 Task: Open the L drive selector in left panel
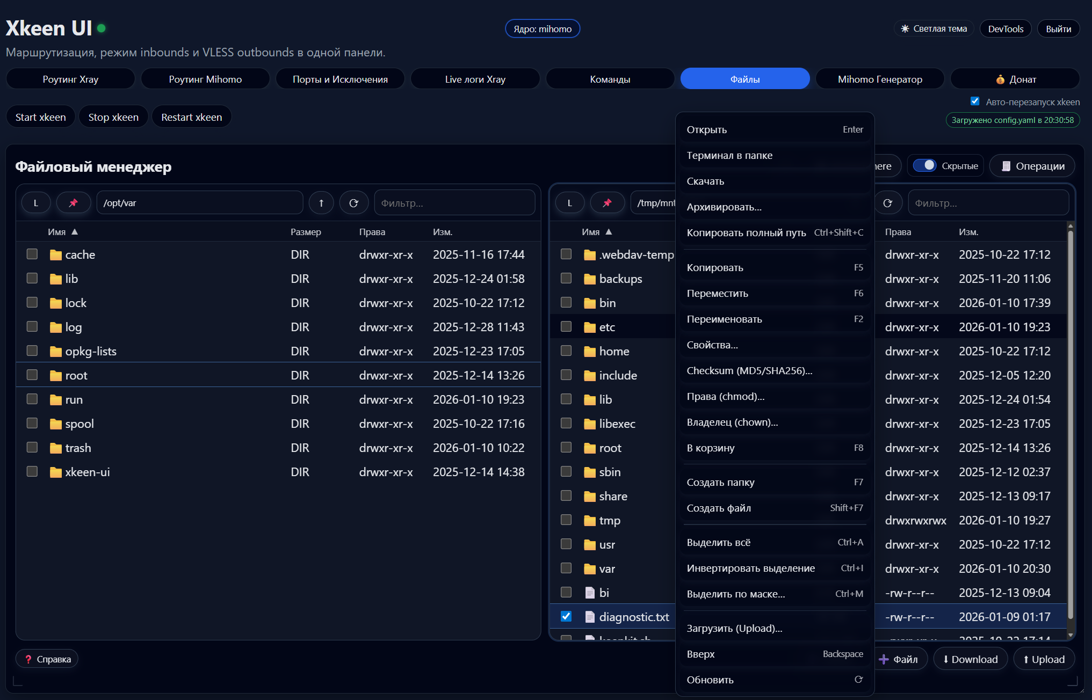click(x=36, y=202)
